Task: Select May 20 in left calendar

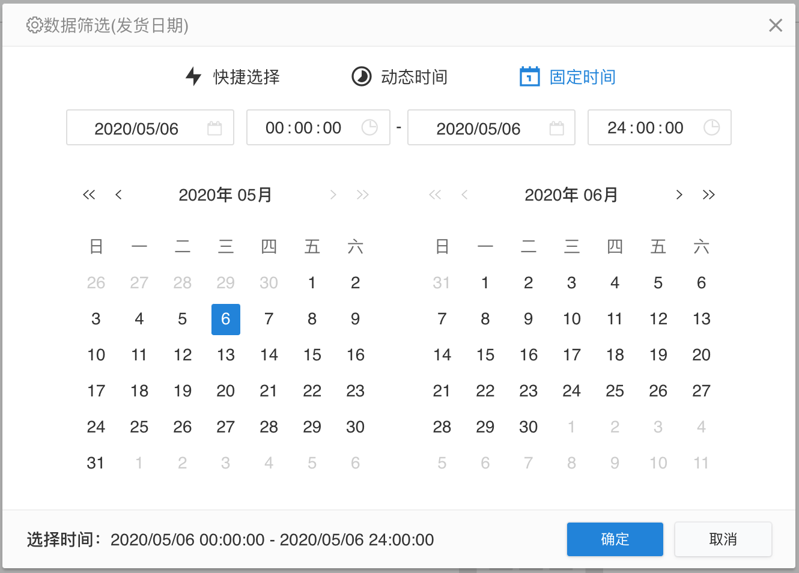Action: point(226,391)
